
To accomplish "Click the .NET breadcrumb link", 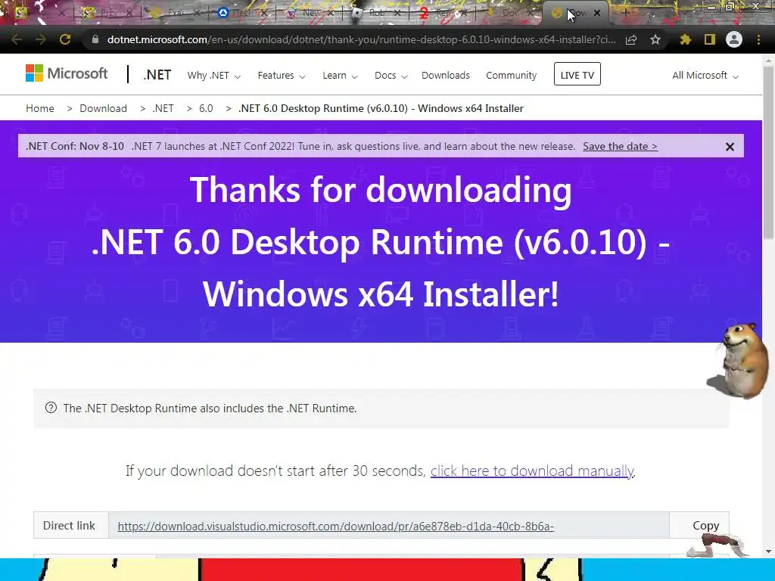I will tap(163, 108).
